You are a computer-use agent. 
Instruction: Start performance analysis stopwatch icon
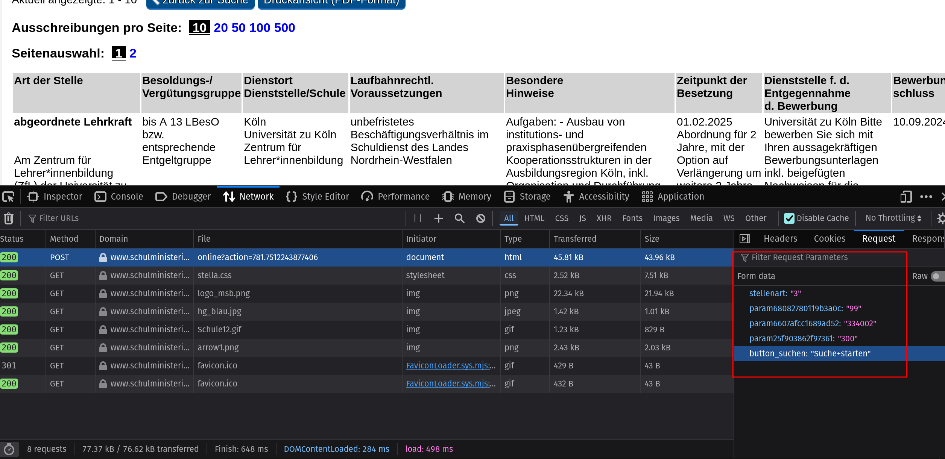[9, 449]
